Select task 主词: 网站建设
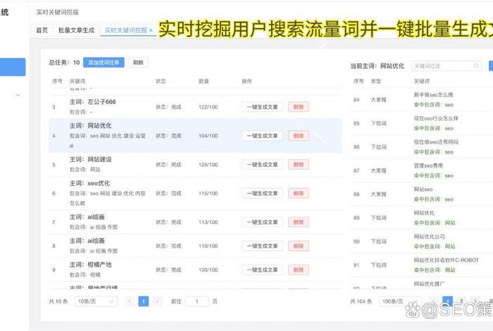The width and height of the screenshot is (493, 331). [x=90, y=159]
